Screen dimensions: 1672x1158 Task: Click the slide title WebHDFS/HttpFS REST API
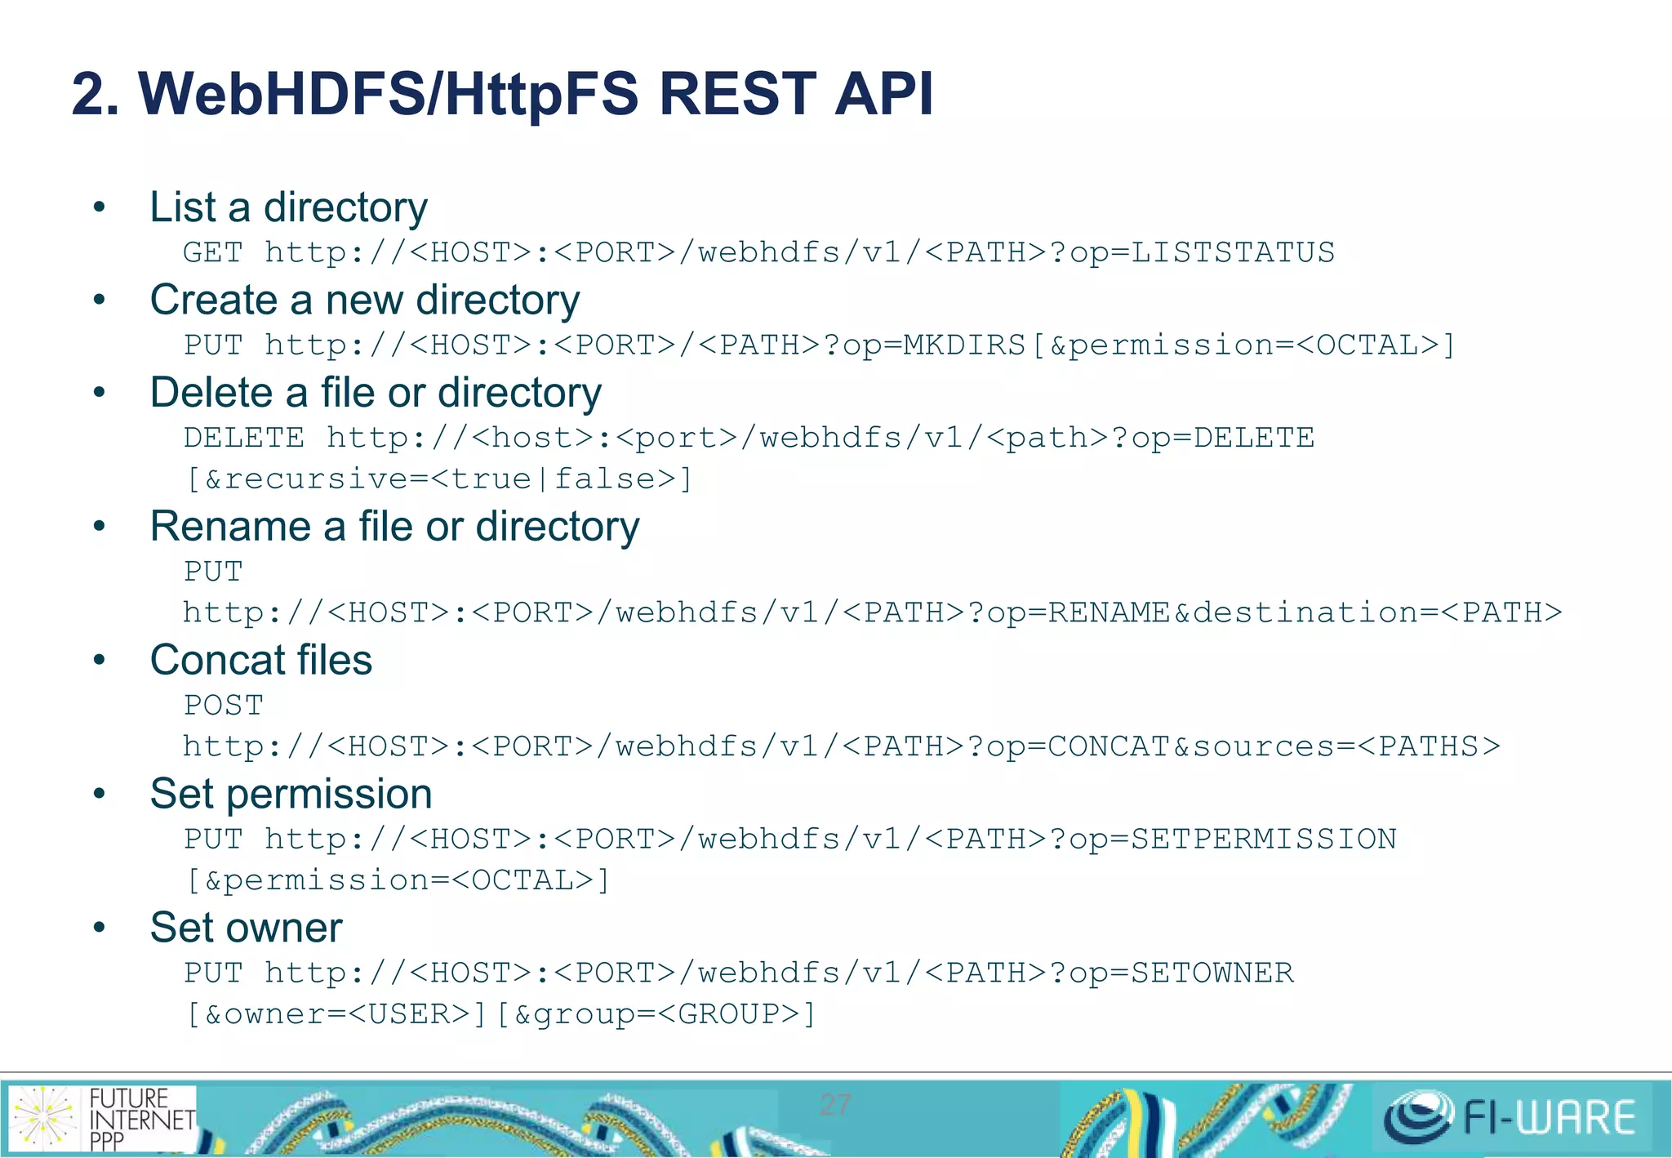502,93
